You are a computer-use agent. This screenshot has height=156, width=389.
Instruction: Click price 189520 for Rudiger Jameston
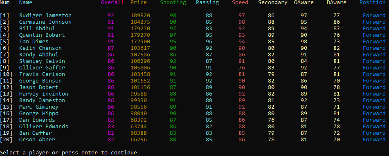tap(140, 16)
